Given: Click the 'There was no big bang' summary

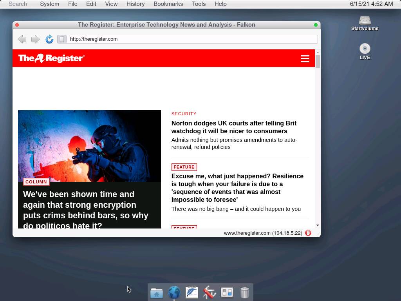Looking at the screenshot, I should tap(236, 209).
